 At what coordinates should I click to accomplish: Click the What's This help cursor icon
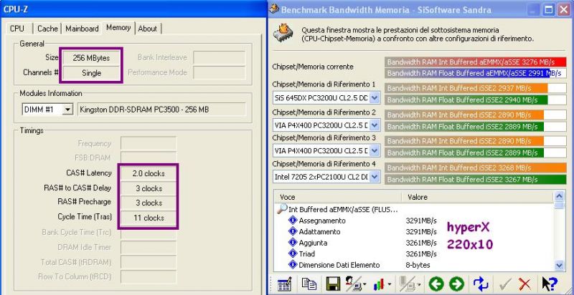click(549, 284)
